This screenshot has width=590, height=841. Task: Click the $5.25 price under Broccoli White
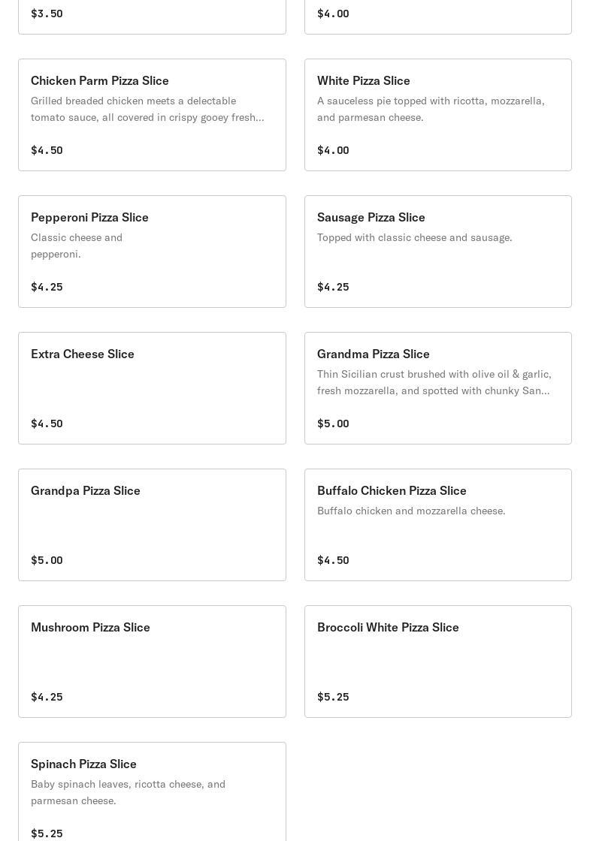point(333,697)
